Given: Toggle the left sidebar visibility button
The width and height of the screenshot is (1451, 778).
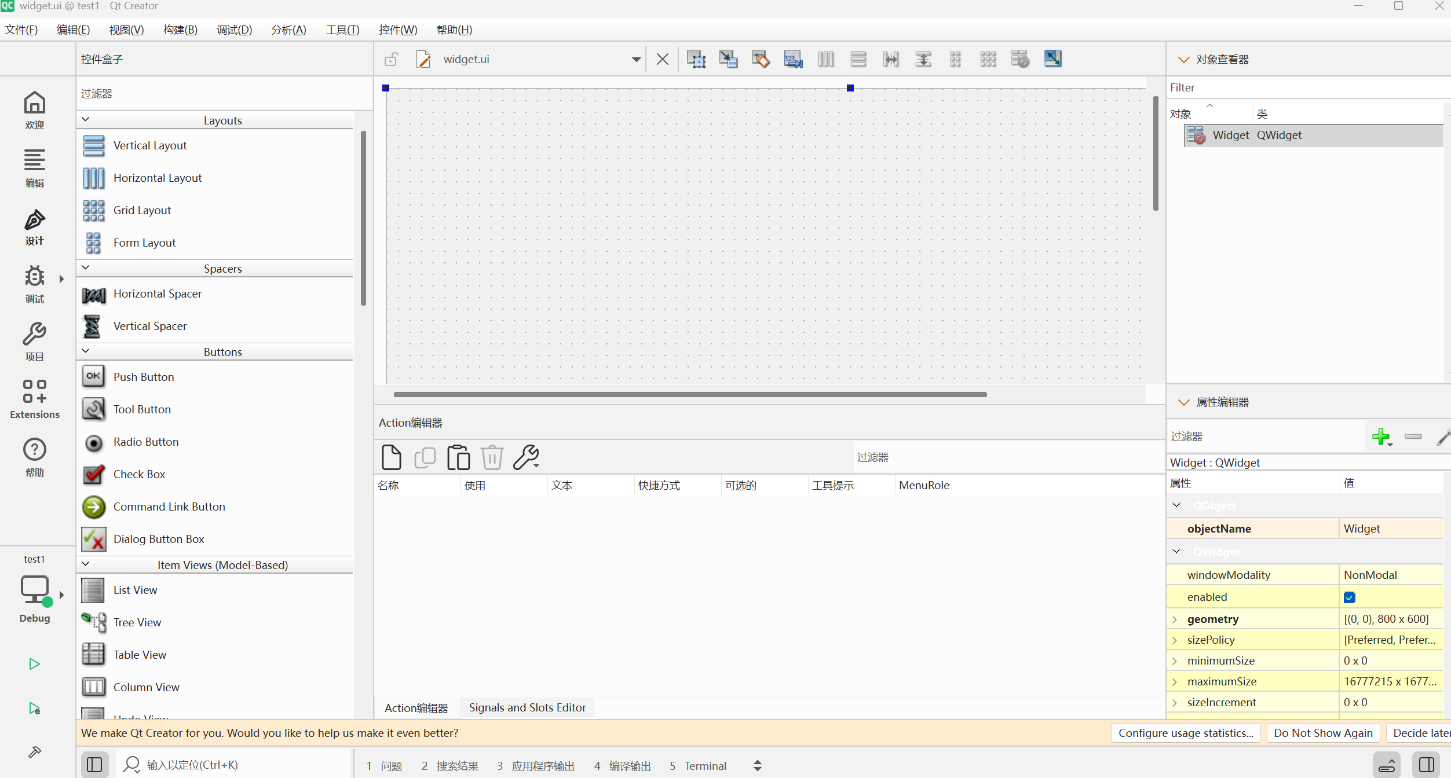Looking at the screenshot, I should pos(94,765).
